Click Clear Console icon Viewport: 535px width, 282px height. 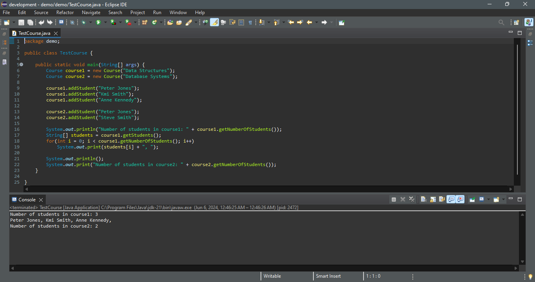423,199
